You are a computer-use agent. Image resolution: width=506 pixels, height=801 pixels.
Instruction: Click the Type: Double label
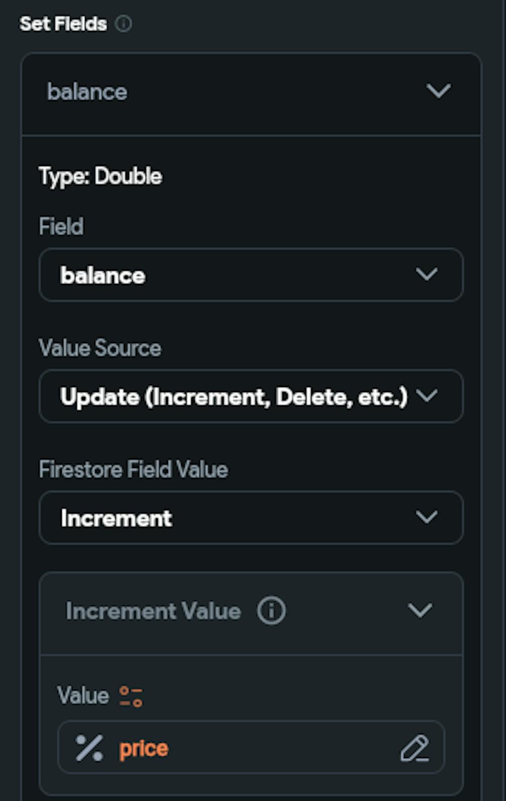(x=100, y=176)
